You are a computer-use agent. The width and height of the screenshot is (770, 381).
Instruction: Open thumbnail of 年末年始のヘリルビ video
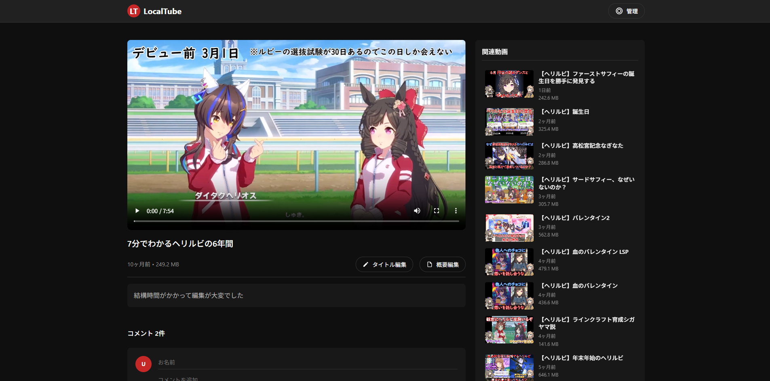pyautogui.click(x=509, y=368)
